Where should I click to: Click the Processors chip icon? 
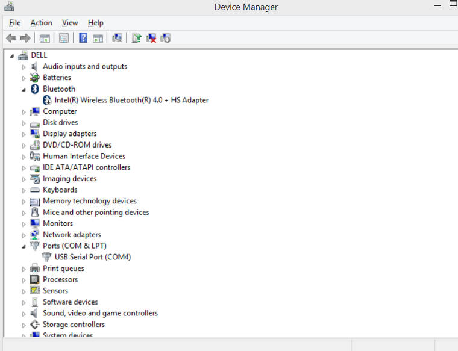pyautogui.click(x=35, y=279)
